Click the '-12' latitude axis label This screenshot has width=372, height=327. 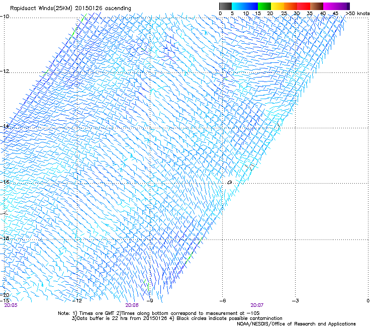pyautogui.click(x=5, y=71)
